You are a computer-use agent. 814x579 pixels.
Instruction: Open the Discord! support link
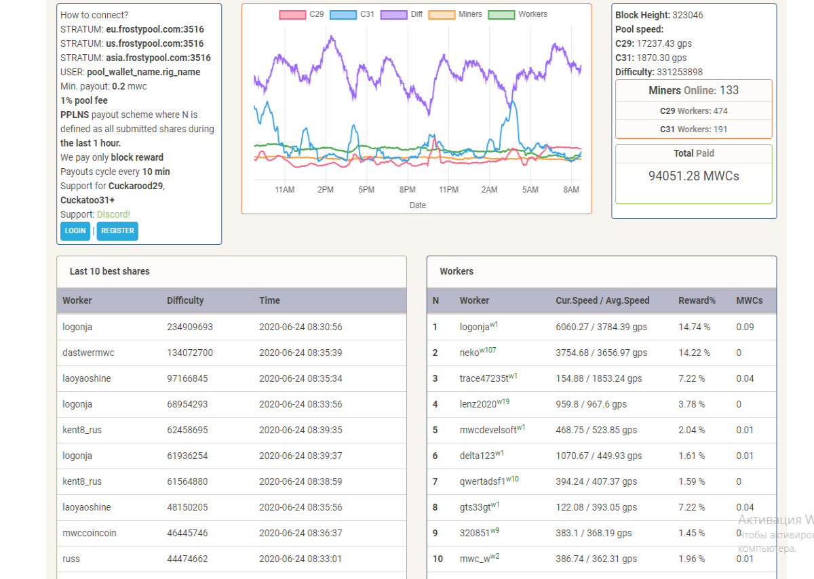tap(113, 214)
